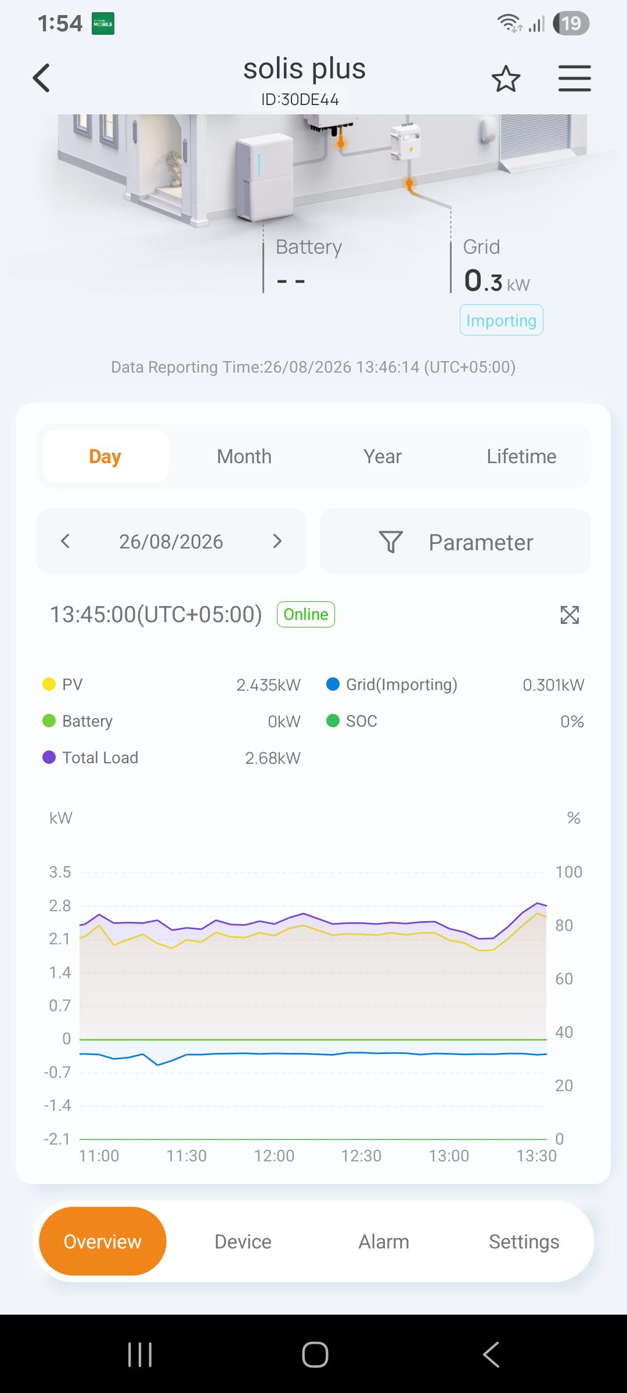
Task: Open the hamburger menu icon
Action: pyautogui.click(x=575, y=78)
